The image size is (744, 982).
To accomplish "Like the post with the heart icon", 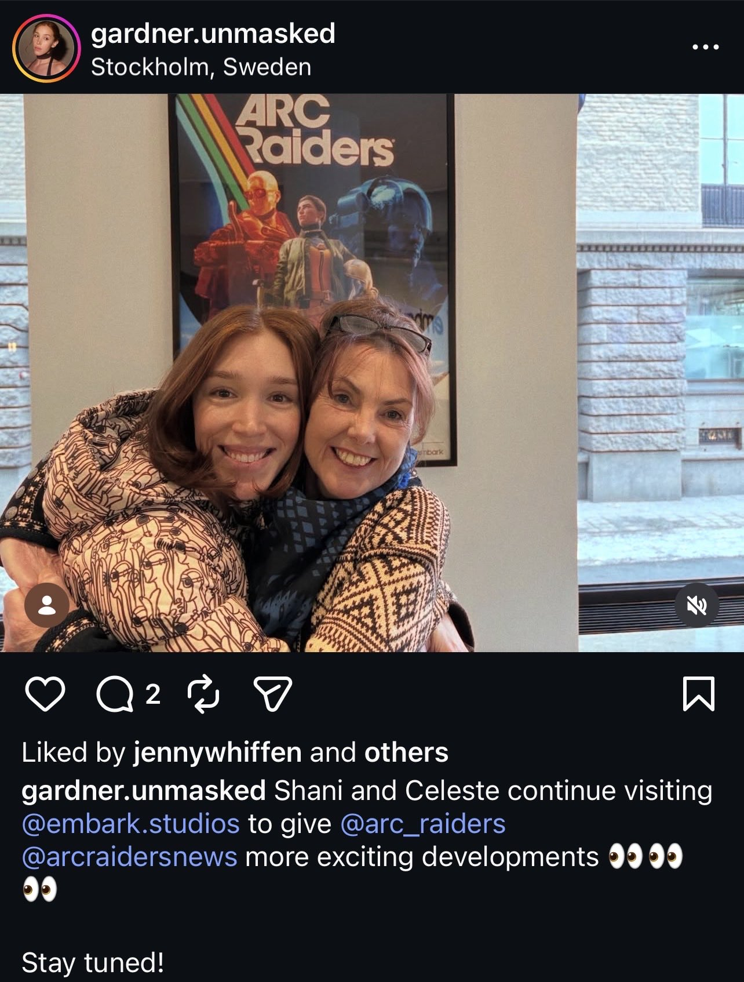I will [x=45, y=694].
